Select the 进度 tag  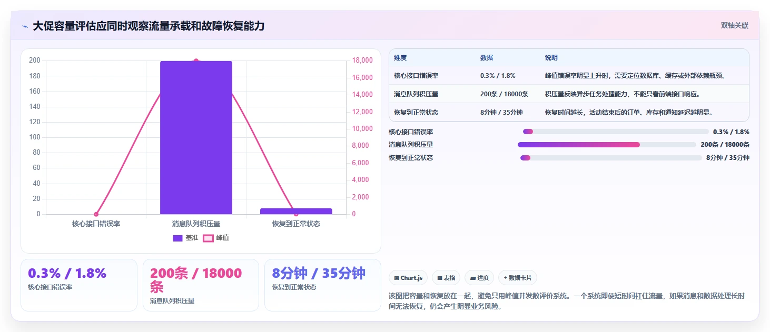pyautogui.click(x=479, y=278)
